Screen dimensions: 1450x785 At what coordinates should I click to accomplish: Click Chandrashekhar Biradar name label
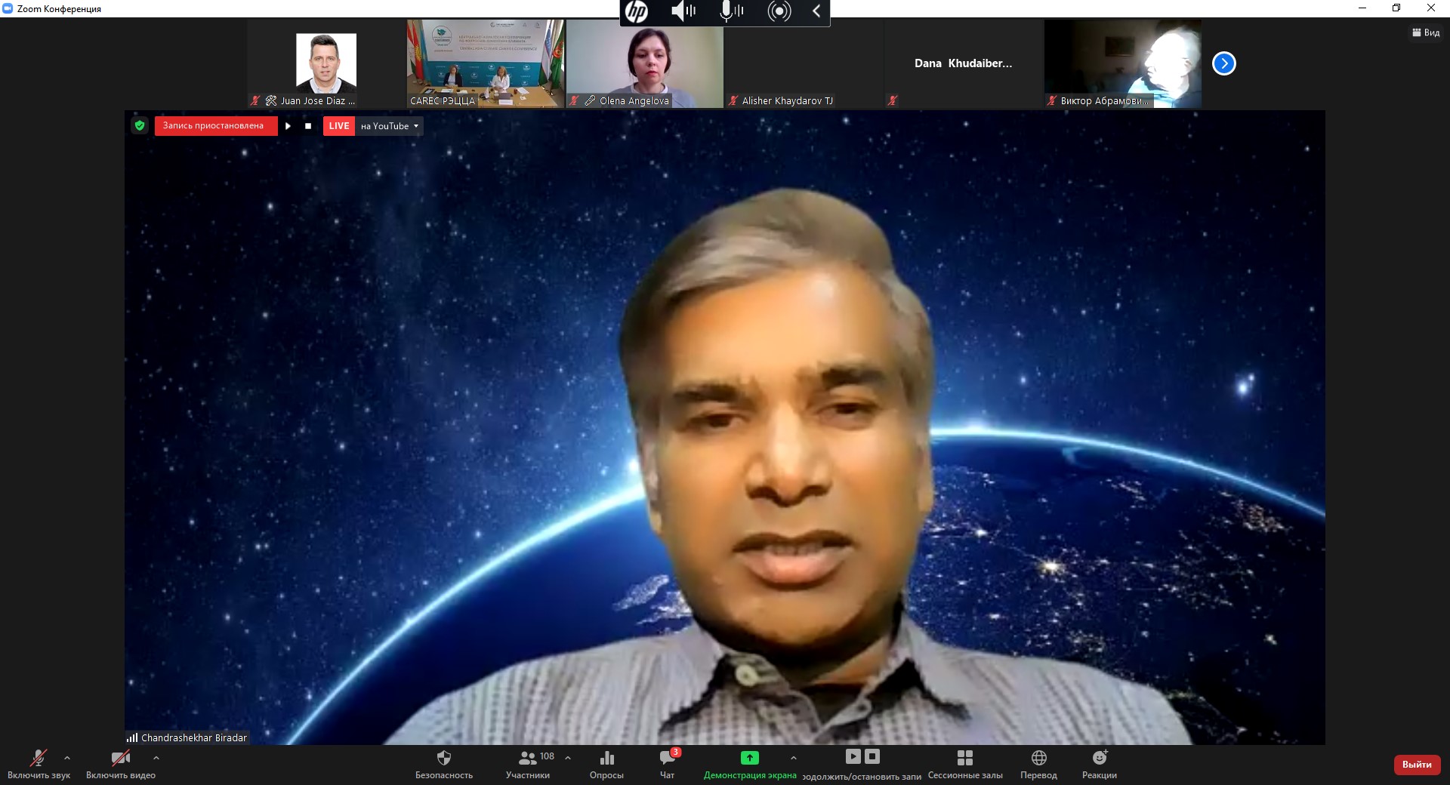(x=194, y=737)
